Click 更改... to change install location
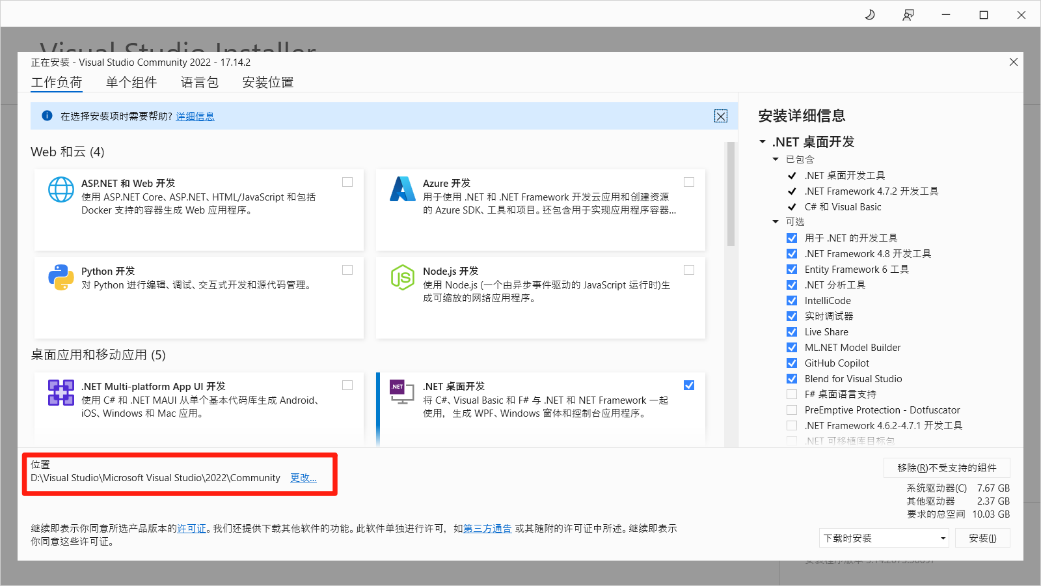Image resolution: width=1041 pixels, height=586 pixels. click(x=303, y=478)
